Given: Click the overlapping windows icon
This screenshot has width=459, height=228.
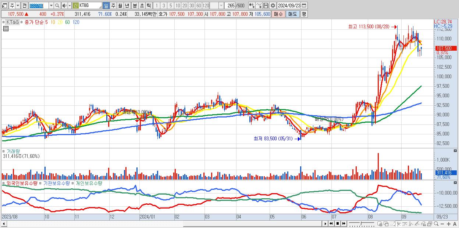Looking at the screenshot, I should (x=386, y=224).
